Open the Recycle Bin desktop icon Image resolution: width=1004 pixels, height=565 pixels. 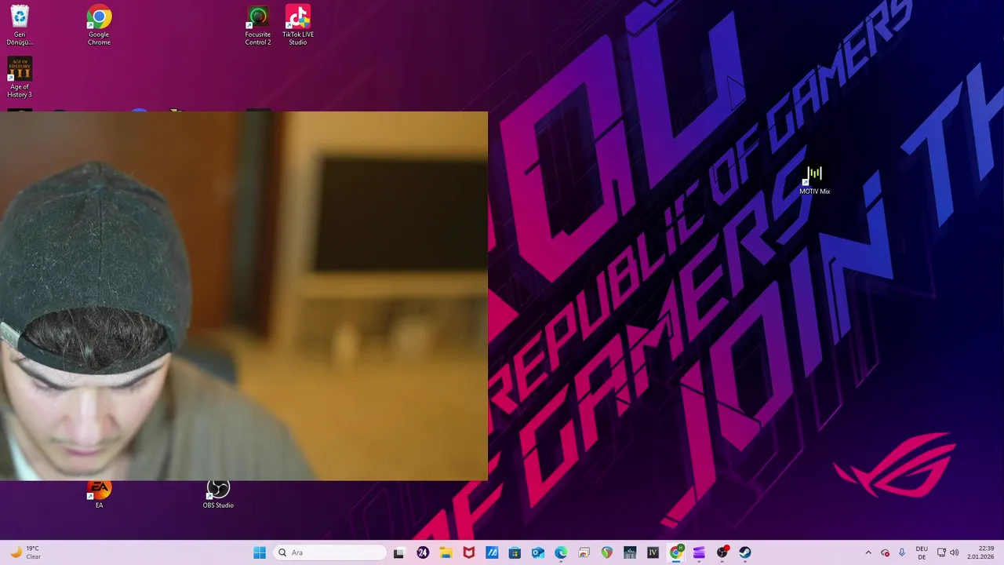[20, 25]
